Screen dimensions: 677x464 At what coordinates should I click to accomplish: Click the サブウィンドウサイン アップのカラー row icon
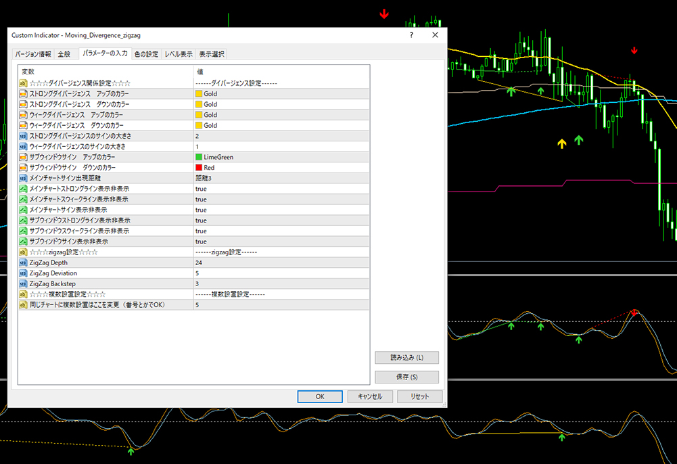click(23, 157)
